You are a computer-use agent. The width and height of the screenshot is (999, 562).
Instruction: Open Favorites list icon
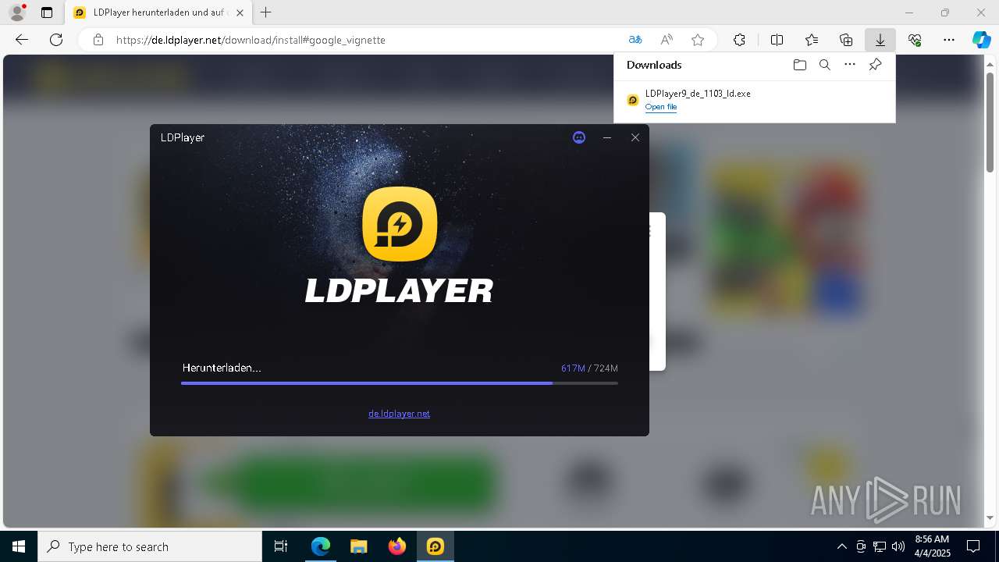812,40
